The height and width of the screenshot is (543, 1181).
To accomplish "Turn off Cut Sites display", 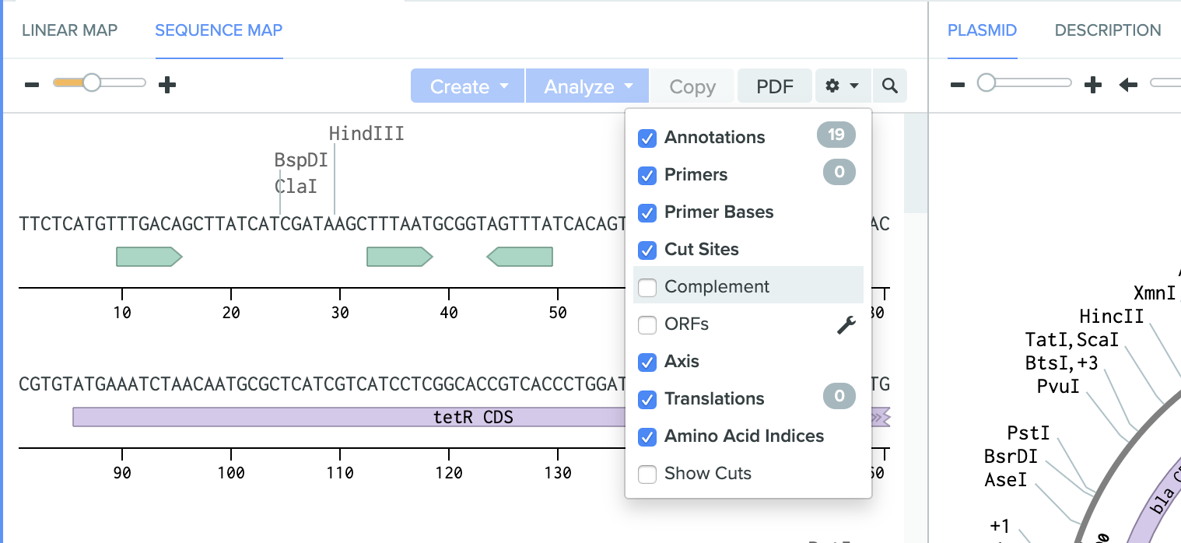I will pos(647,250).
